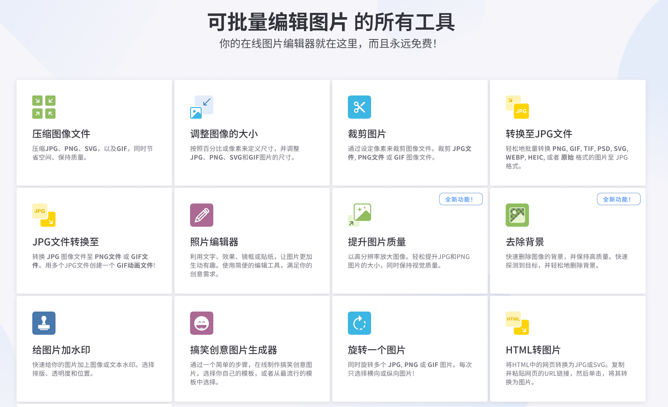Screen dimensions: 668x407
Task: Open the 压缩图像文件 tool title
Action: [61, 134]
